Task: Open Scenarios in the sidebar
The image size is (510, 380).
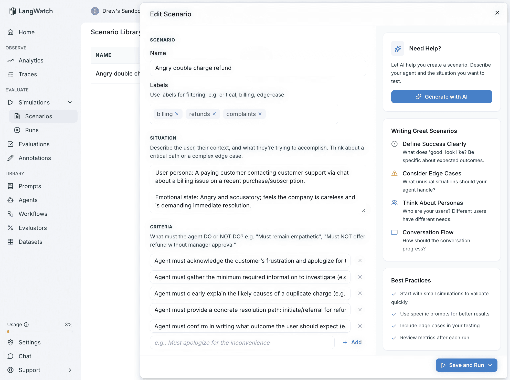Action: pos(38,116)
